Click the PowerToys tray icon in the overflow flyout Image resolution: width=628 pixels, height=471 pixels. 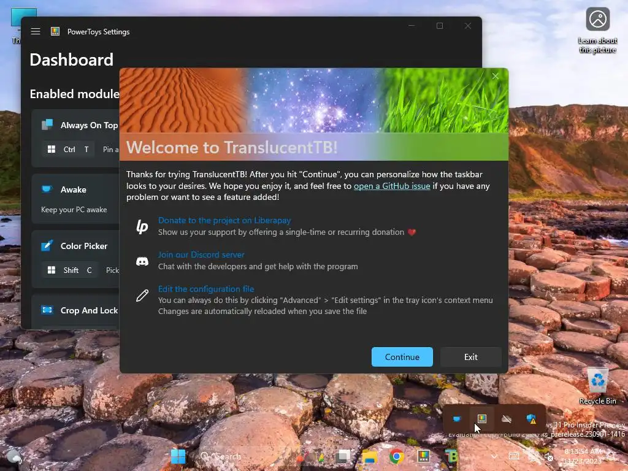point(481,418)
